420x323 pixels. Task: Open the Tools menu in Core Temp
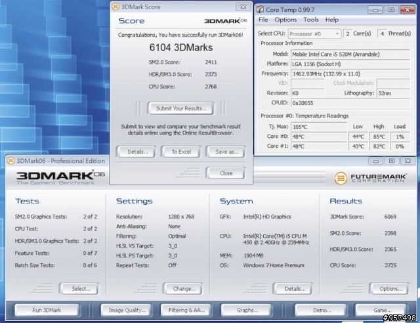click(x=310, y=20)
